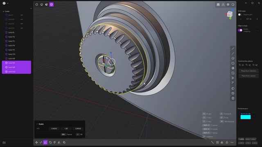This screenshot has width=262, height=147.
Task: Select the scissors trim tool
Action: (233, 78)
